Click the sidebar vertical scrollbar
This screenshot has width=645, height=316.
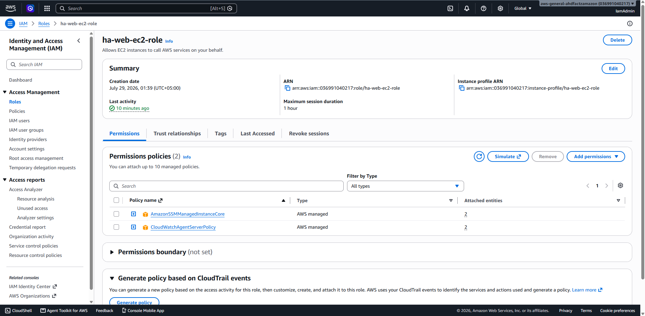pos(91,163)
